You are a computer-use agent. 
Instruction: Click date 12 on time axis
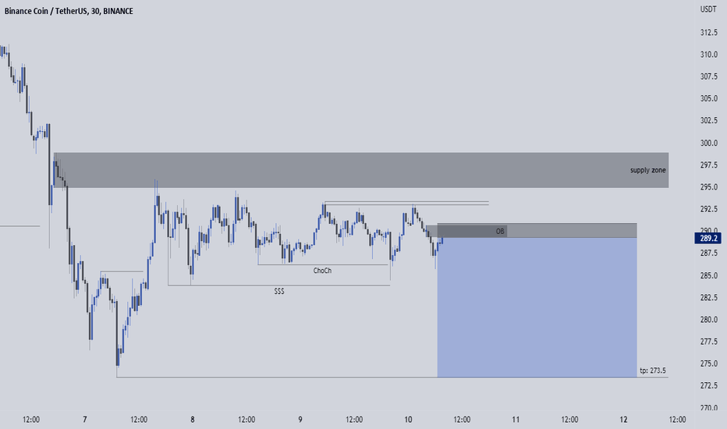coord(623,420)
